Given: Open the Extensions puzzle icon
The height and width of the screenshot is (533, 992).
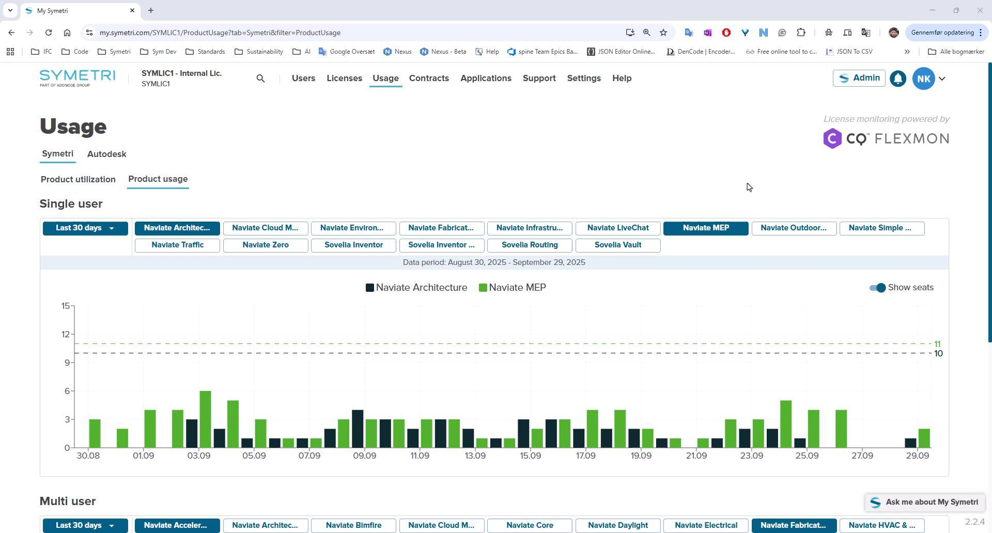Looking at the screenshot, I should [x=801, y=33].
